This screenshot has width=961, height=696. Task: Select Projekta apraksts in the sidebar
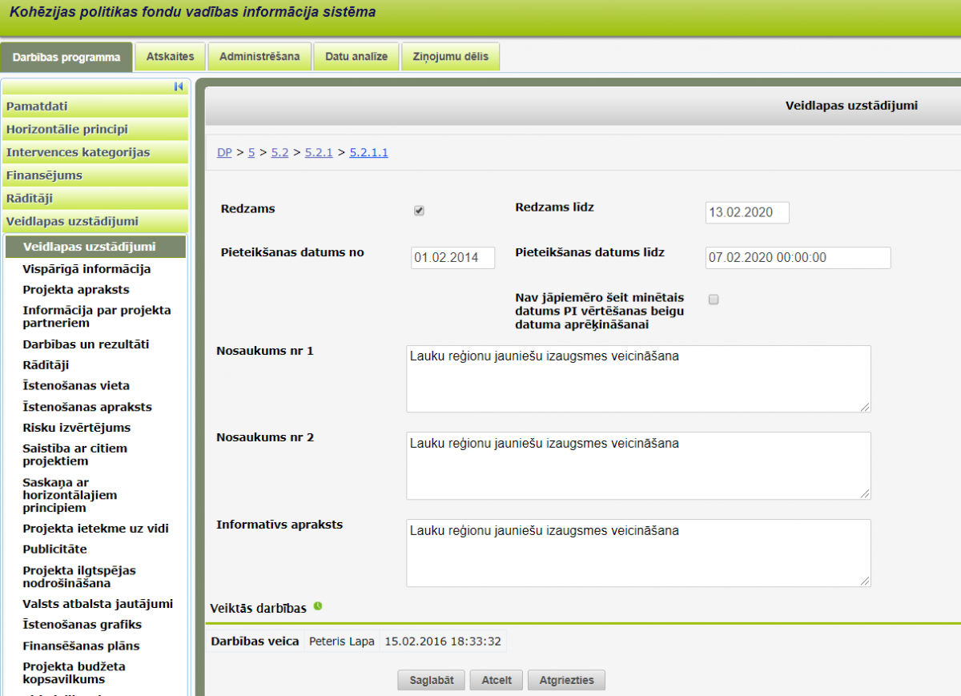[76, 290]
